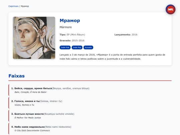Select the Indie Folk genre tag
The height and width of the screenshot is (135, 180).
(x=65, y=47)
